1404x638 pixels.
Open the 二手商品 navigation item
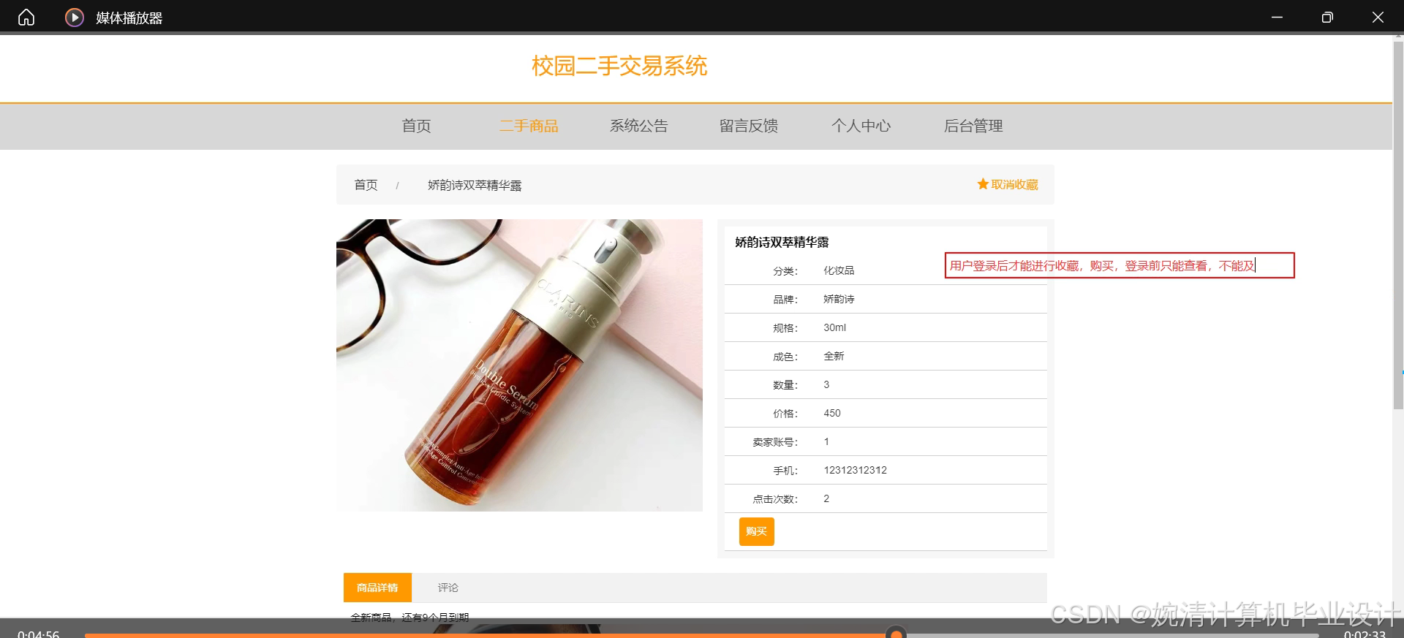529,126
